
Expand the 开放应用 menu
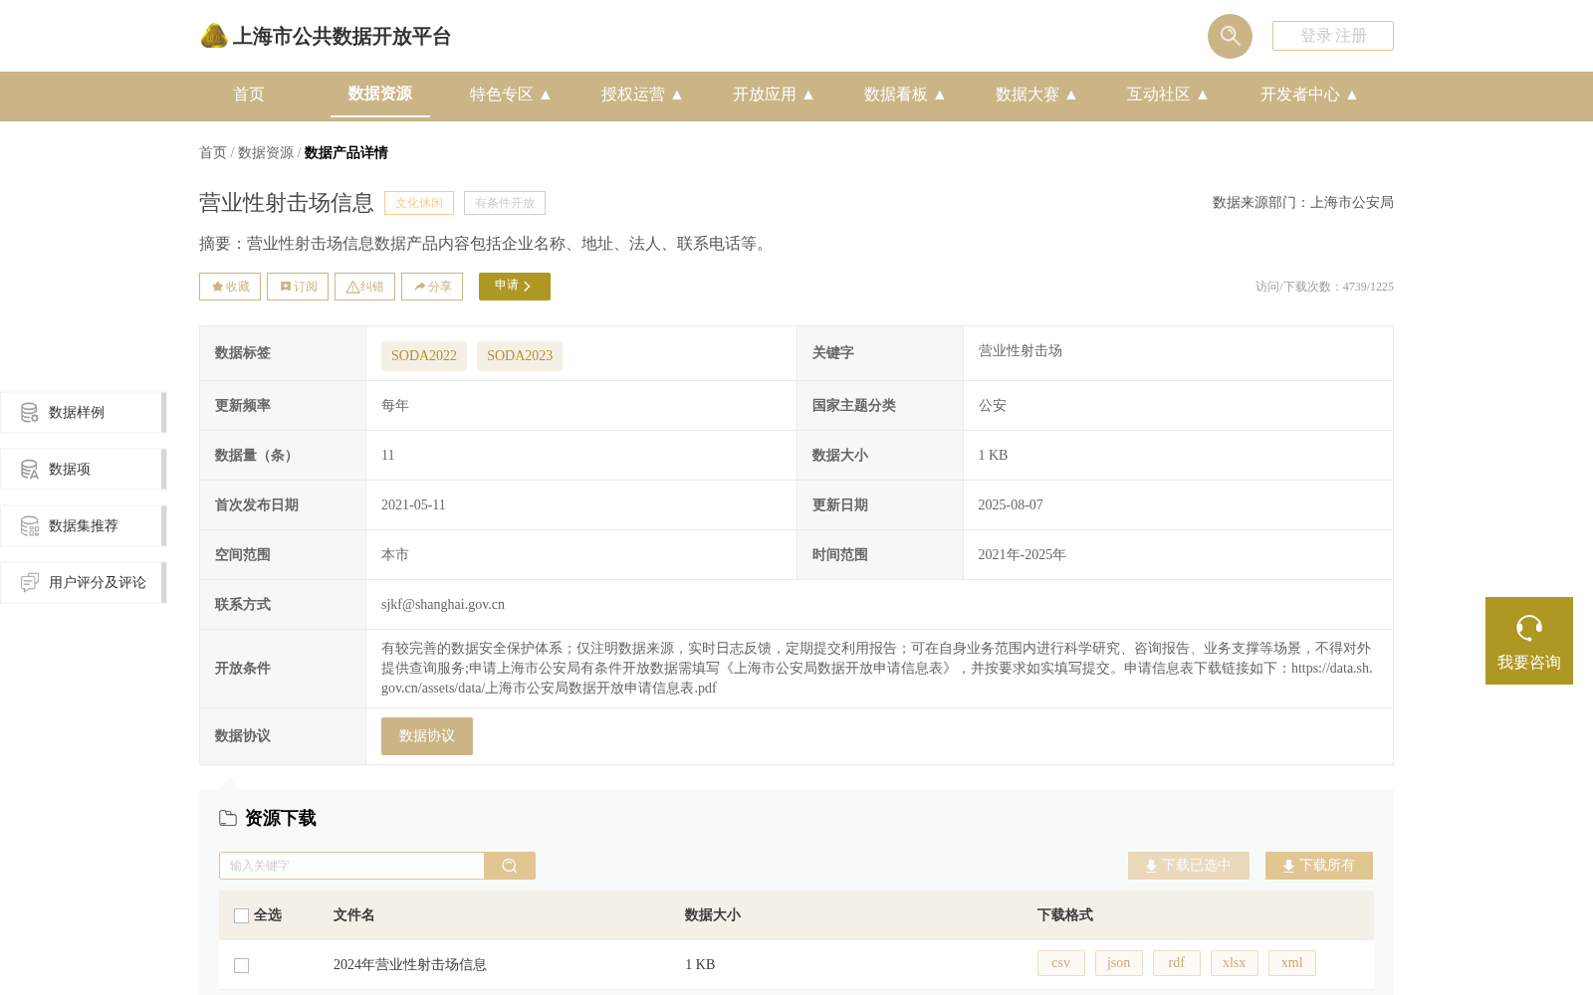pyautogui.click(x=774, y=95)
